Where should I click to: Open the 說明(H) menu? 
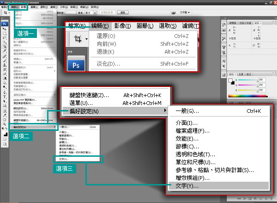pos(95,7)
